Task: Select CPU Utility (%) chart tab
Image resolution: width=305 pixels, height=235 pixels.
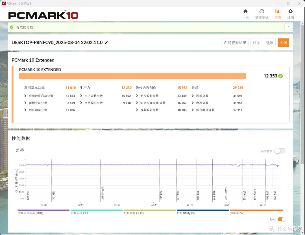Action: tap(203, 212)
